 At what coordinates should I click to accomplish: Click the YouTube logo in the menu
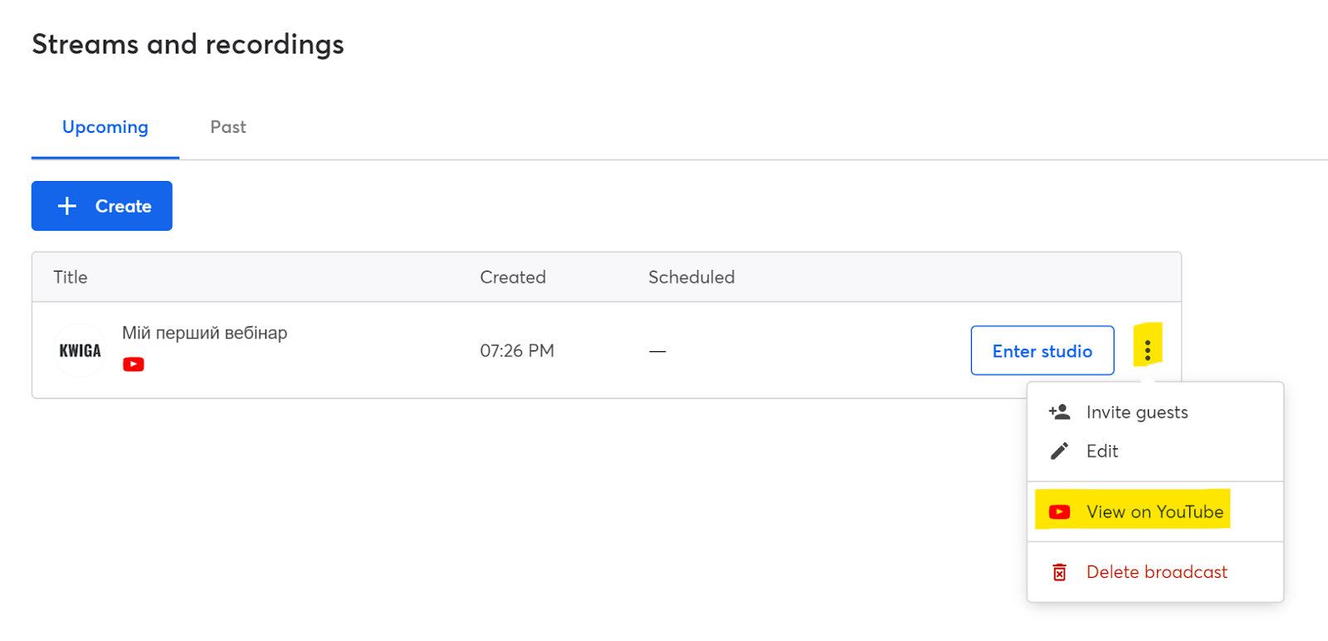click(x=1059, y=512)
